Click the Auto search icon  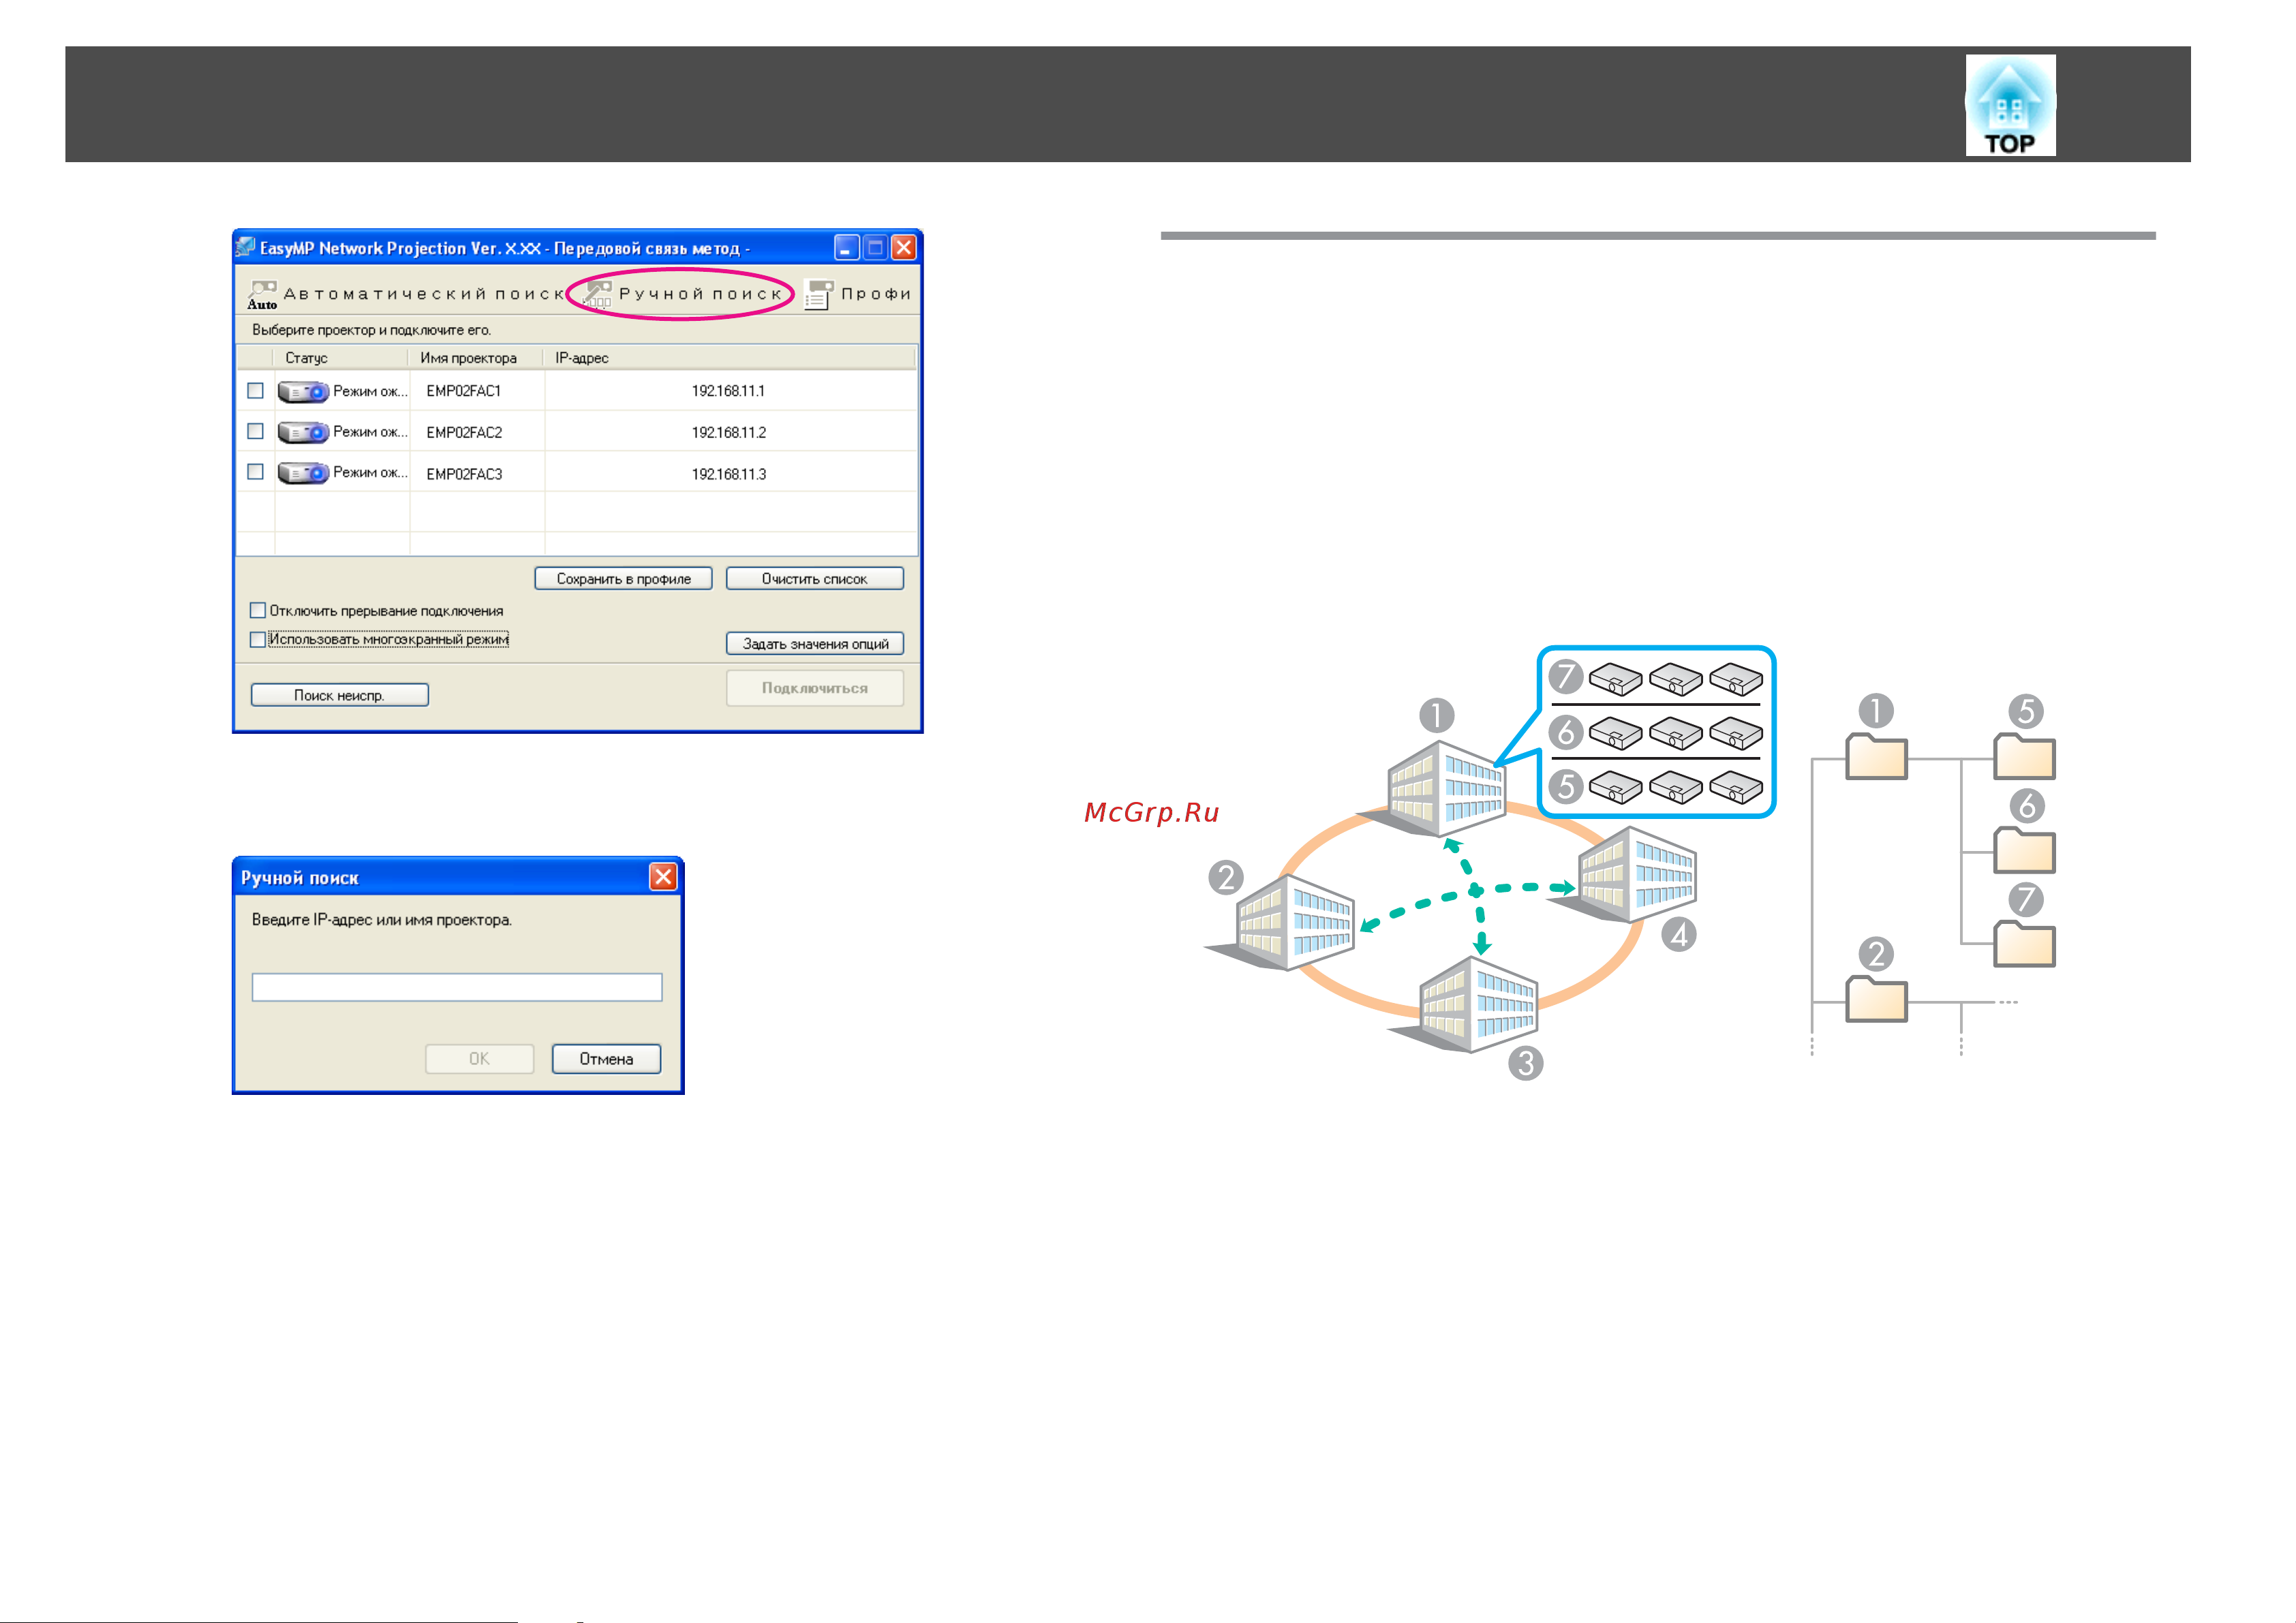262,295
